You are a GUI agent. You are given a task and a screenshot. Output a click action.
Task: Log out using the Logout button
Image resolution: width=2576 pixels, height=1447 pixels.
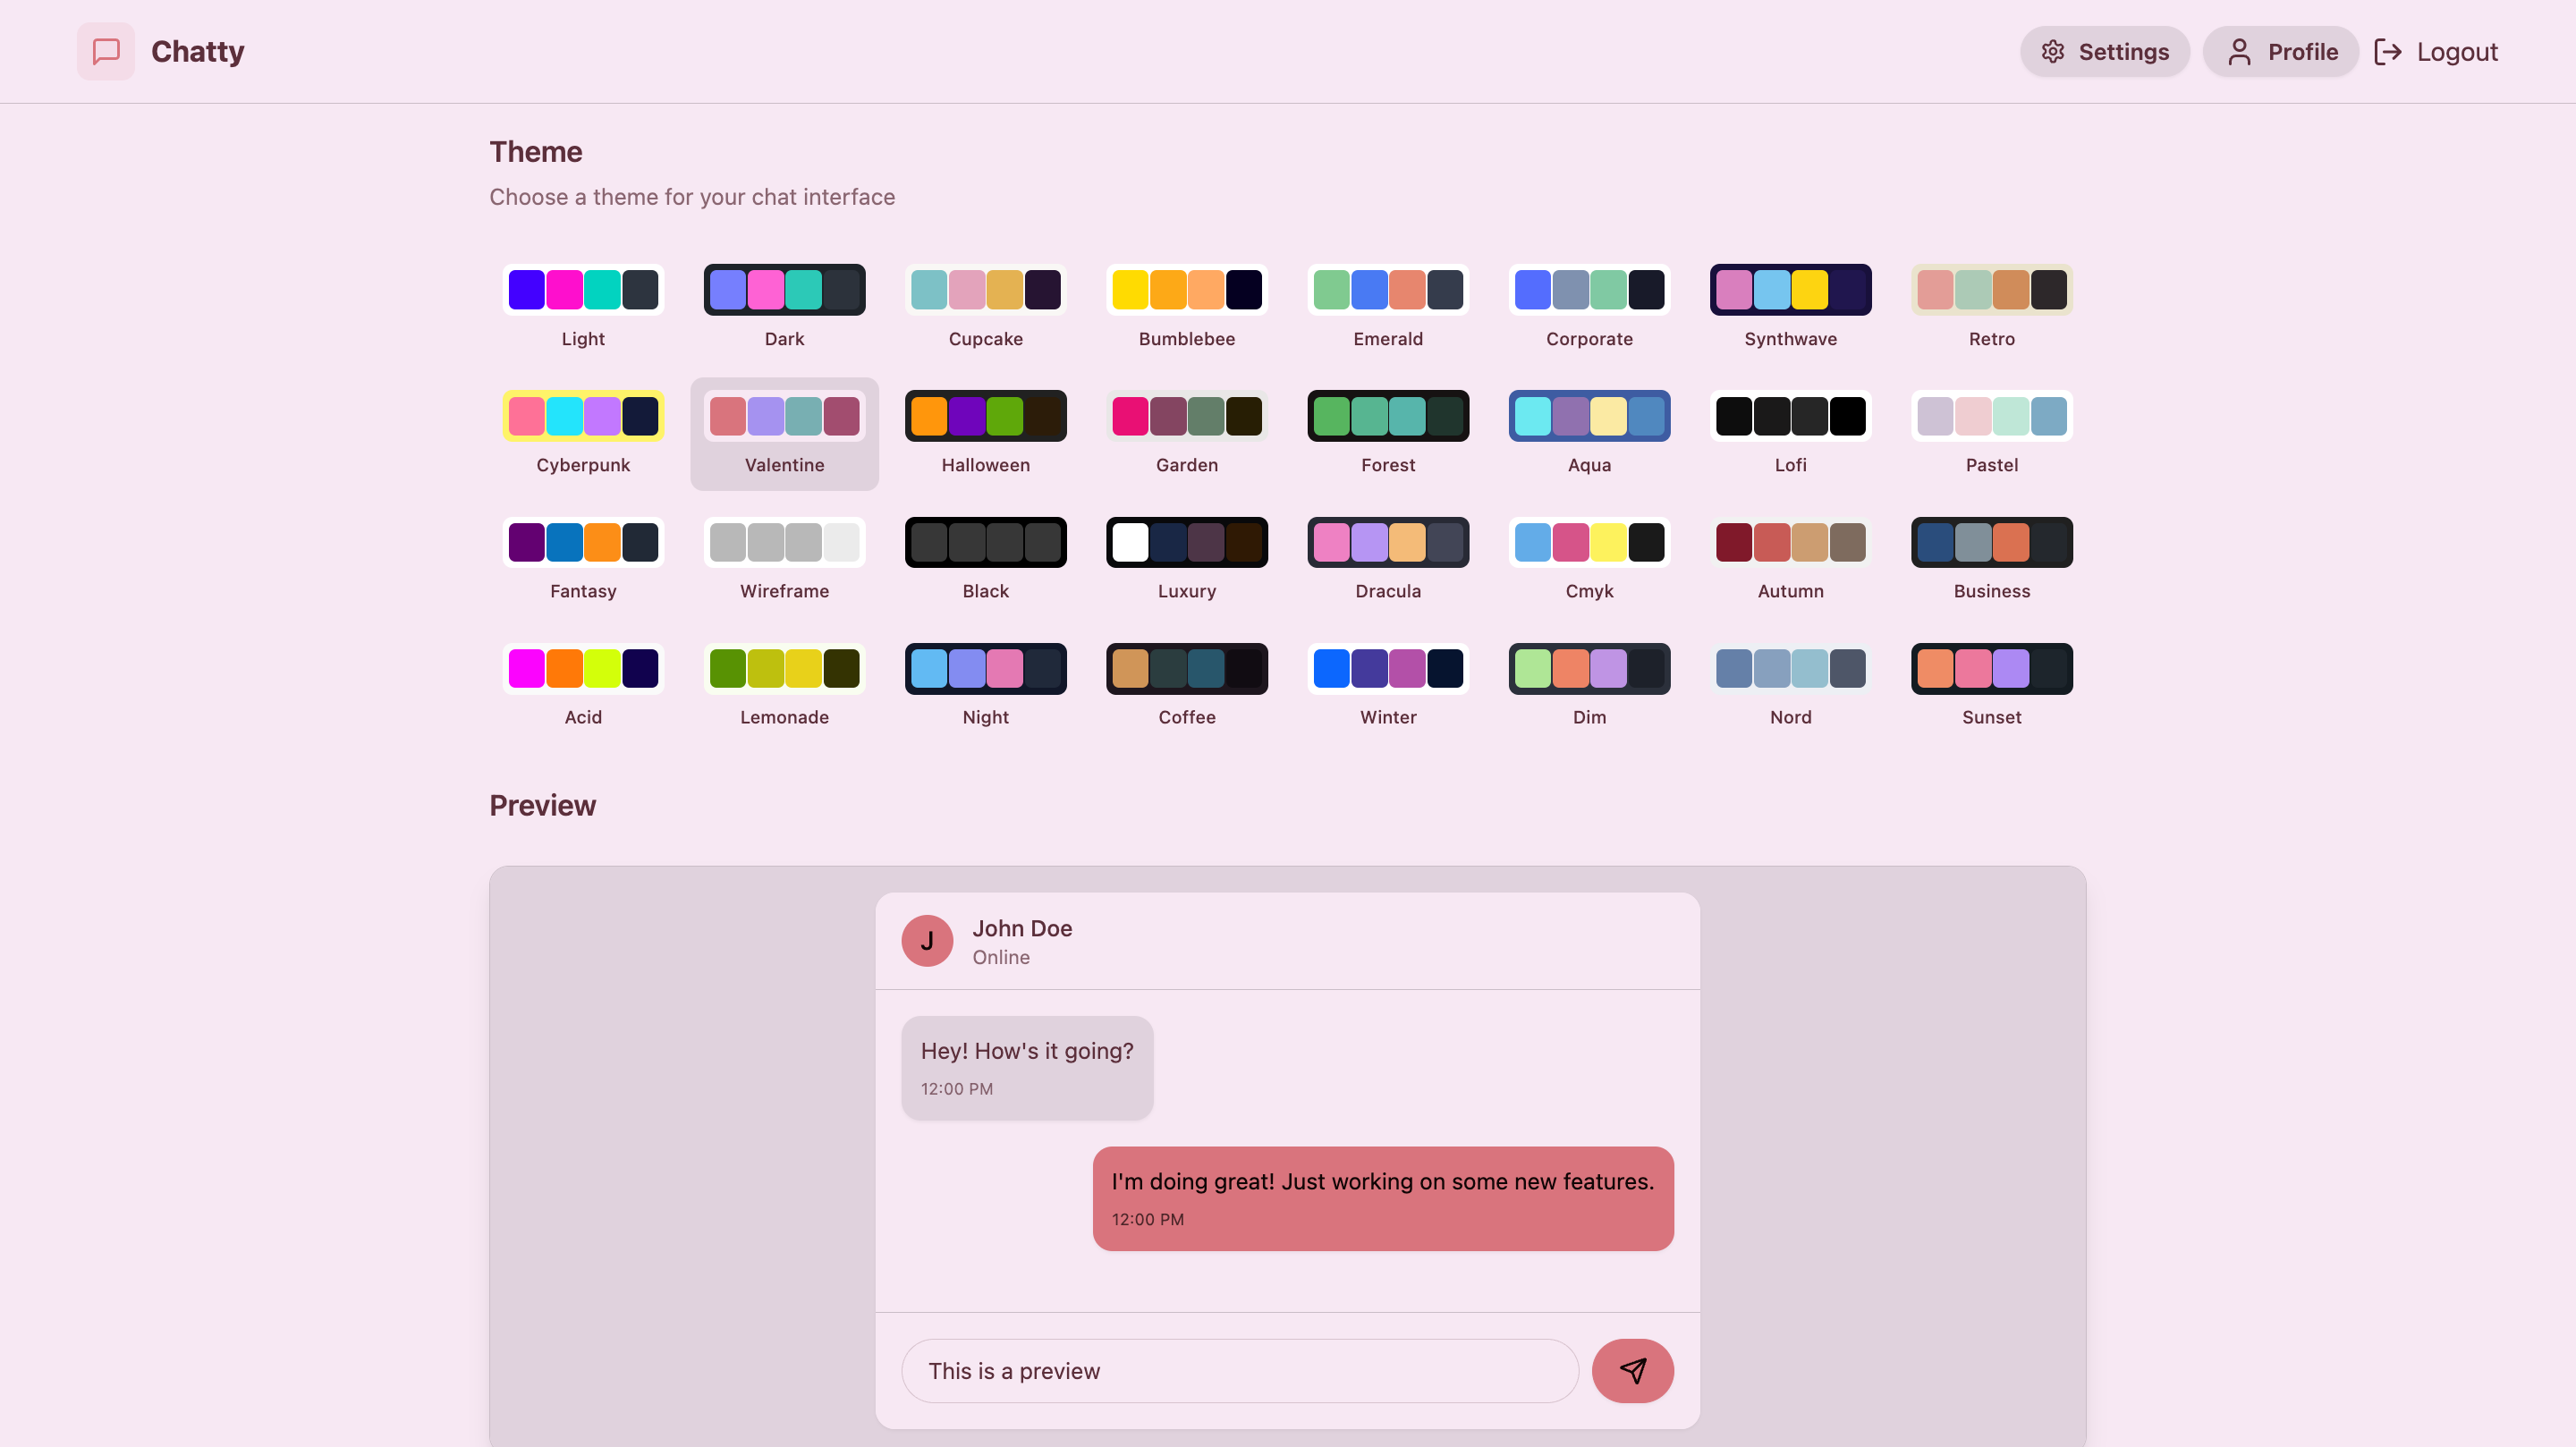click(2436, 51)
